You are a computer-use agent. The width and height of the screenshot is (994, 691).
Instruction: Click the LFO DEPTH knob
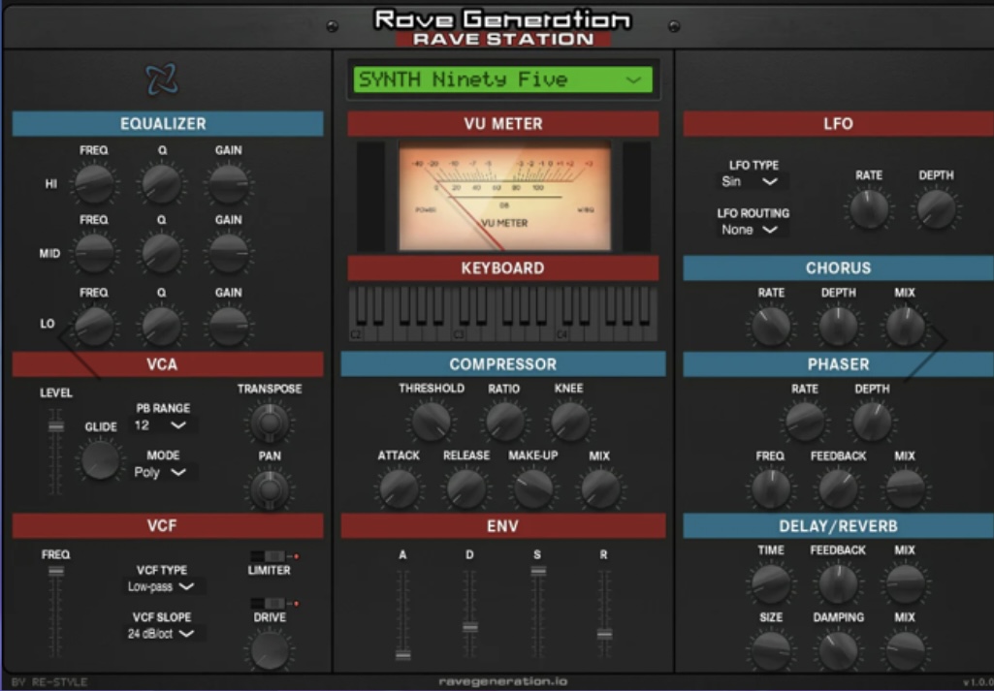[x=936, y=209]
